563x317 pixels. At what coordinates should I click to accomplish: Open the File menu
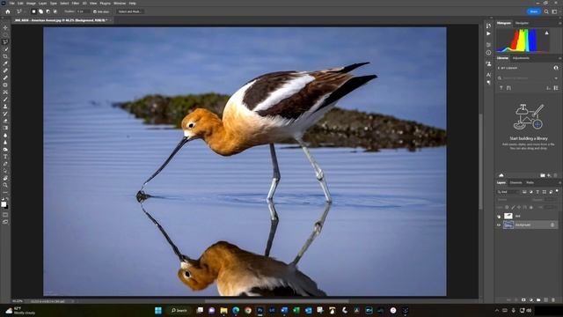(x=11, y=4)
